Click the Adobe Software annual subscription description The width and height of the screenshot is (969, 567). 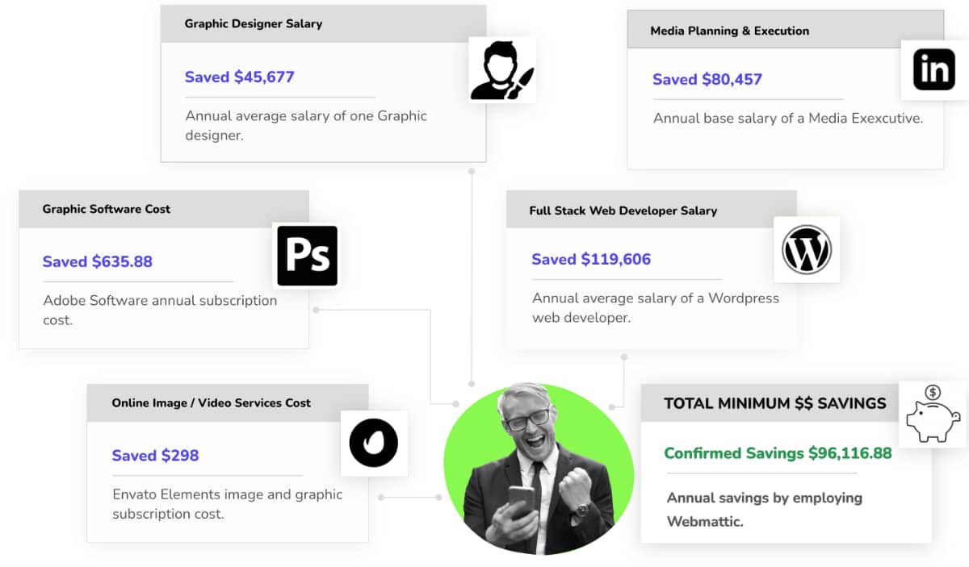[x=159, y=310]
